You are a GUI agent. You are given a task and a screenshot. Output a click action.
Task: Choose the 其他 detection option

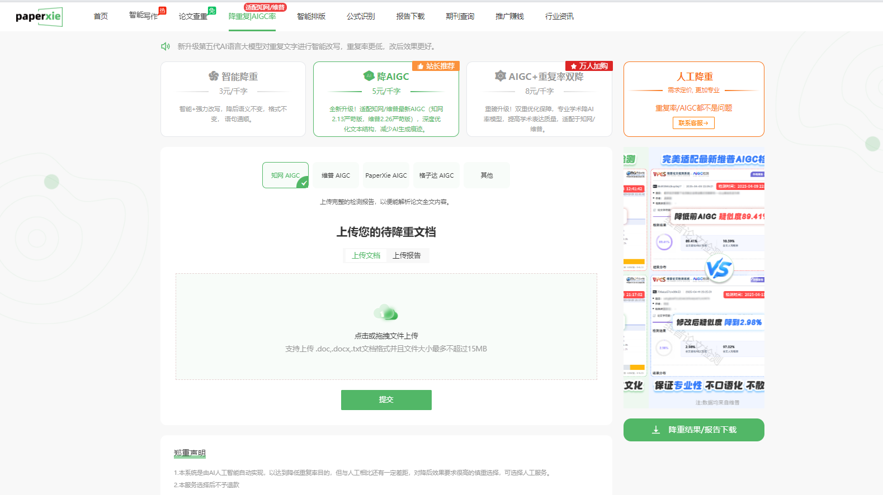(487, 175)
